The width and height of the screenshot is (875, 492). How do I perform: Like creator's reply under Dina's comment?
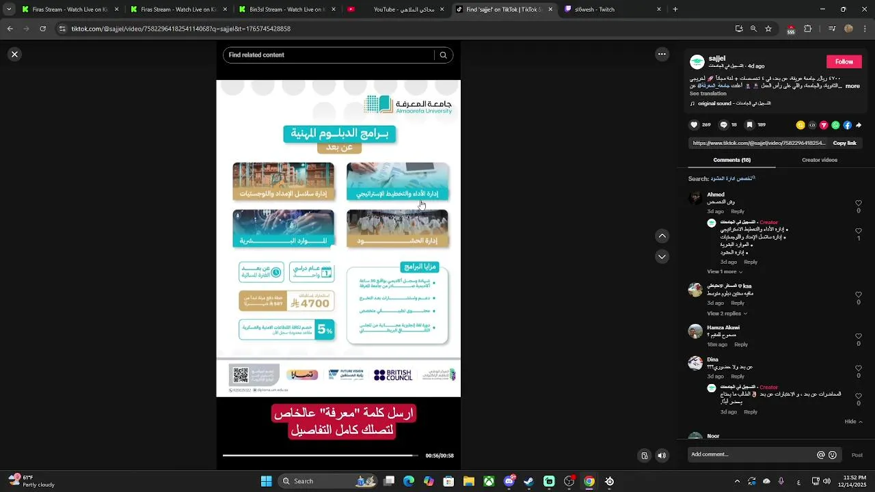tap(859, 395)
